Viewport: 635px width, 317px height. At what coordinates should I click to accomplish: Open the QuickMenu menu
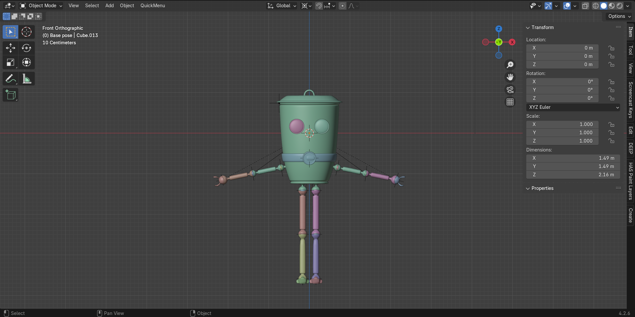153,6
